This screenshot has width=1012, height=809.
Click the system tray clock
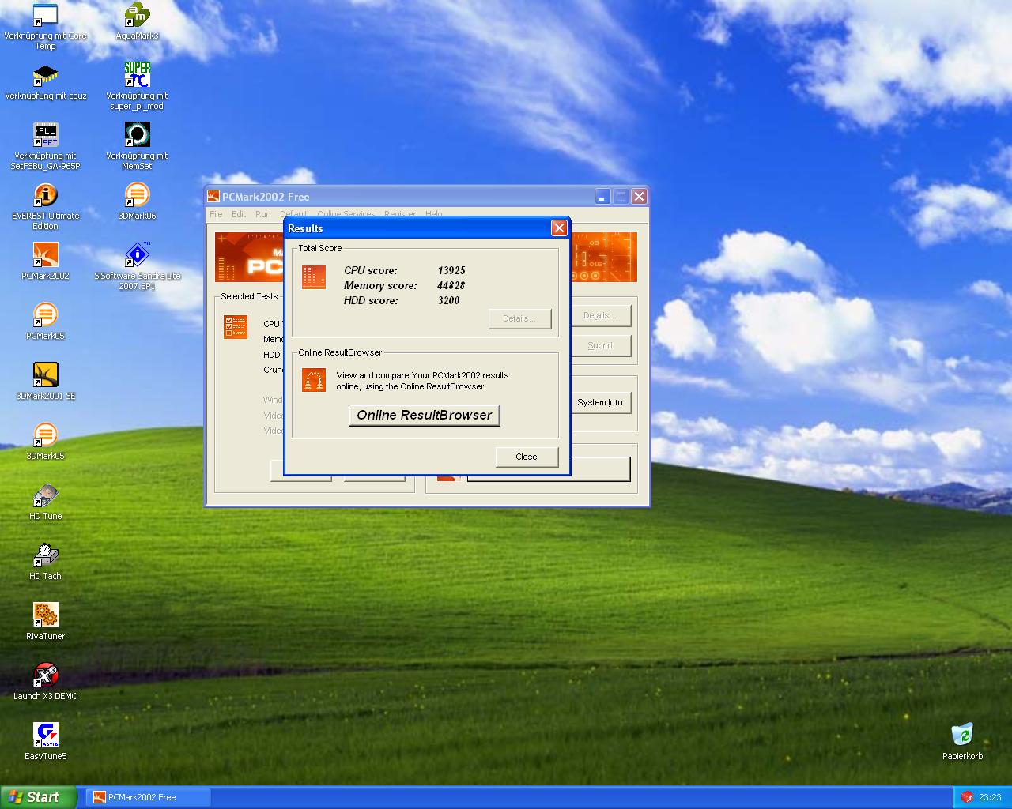tap(989, 797)
